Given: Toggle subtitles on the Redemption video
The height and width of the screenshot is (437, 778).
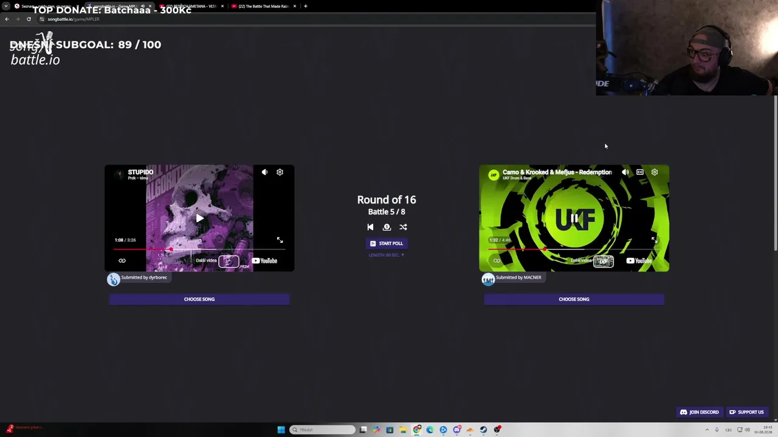Looking at the screenshot, I should click(x=640, y=172).
